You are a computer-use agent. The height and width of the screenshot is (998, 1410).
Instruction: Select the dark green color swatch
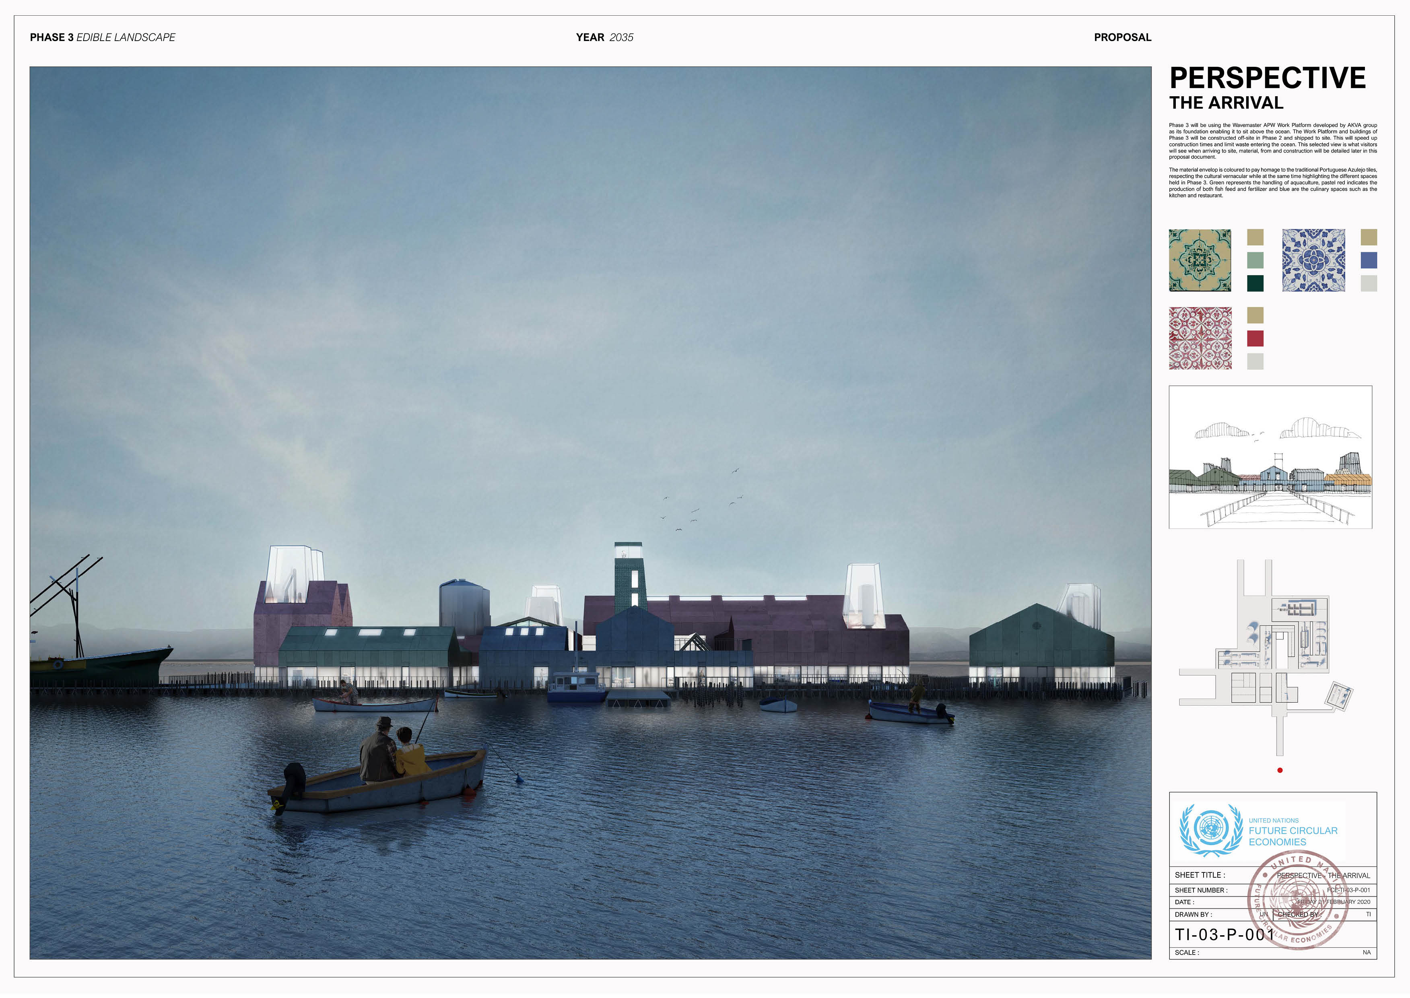1255,283
